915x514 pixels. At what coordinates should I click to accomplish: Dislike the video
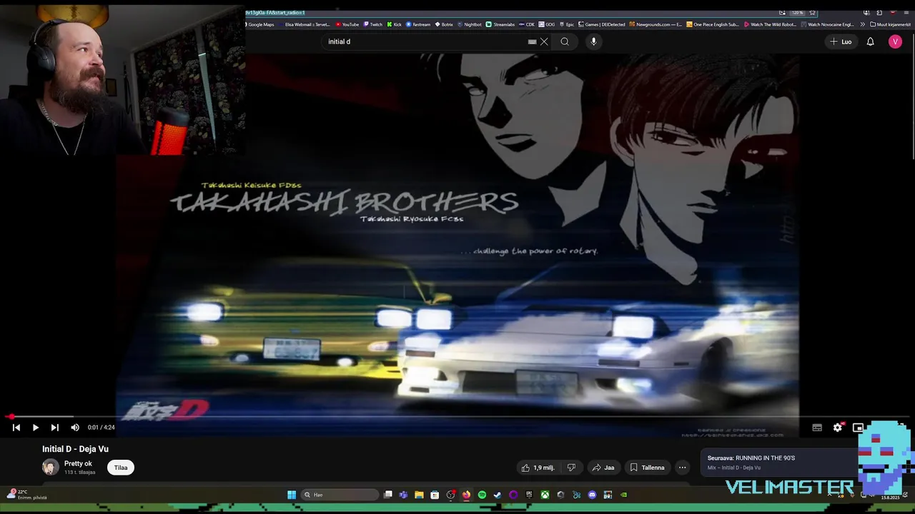tap(571, 468)
